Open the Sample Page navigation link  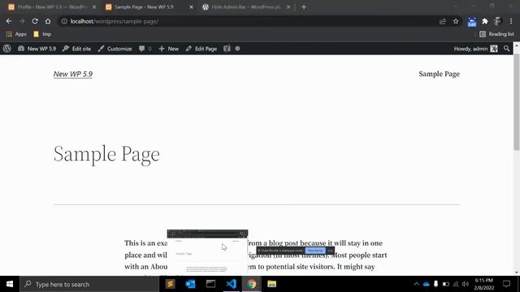tap(439, 74)
